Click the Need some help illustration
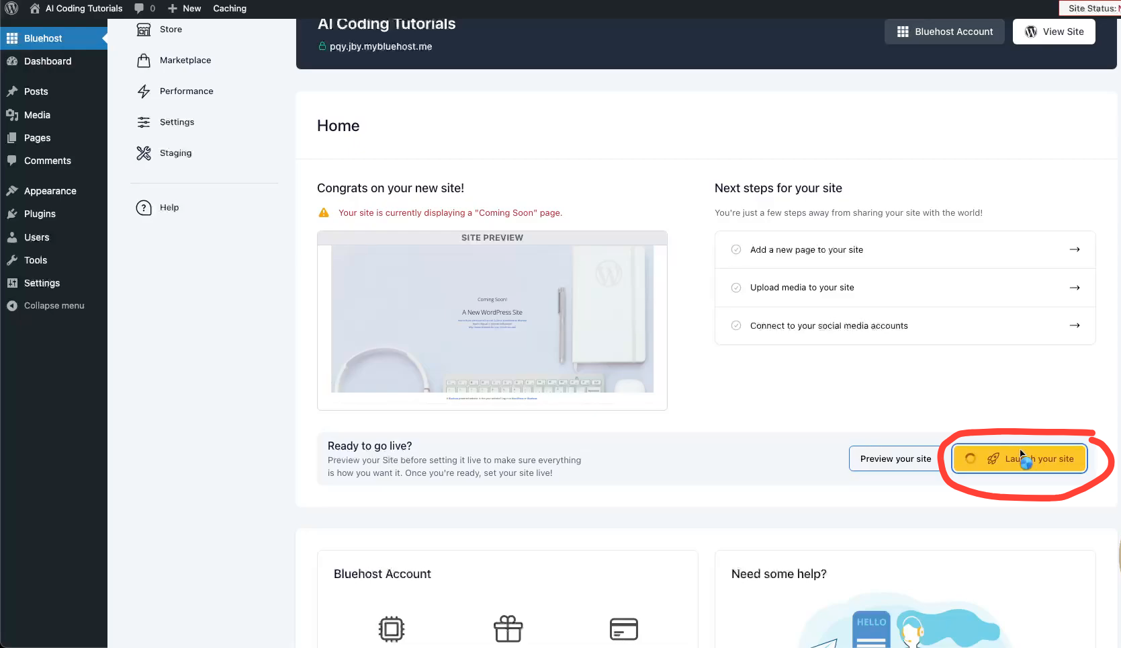Viewport: 1121px width, 648px height. coord(905,620)
